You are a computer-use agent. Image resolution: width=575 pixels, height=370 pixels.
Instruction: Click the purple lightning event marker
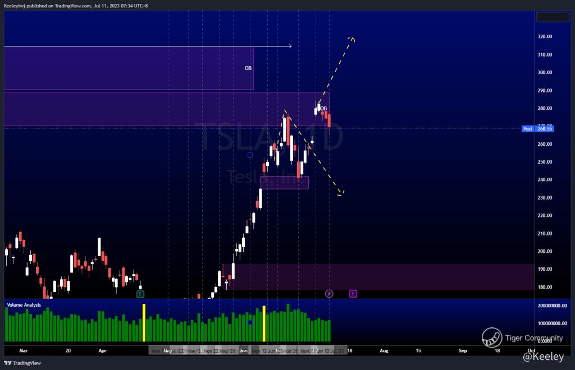tap(329, 294)
